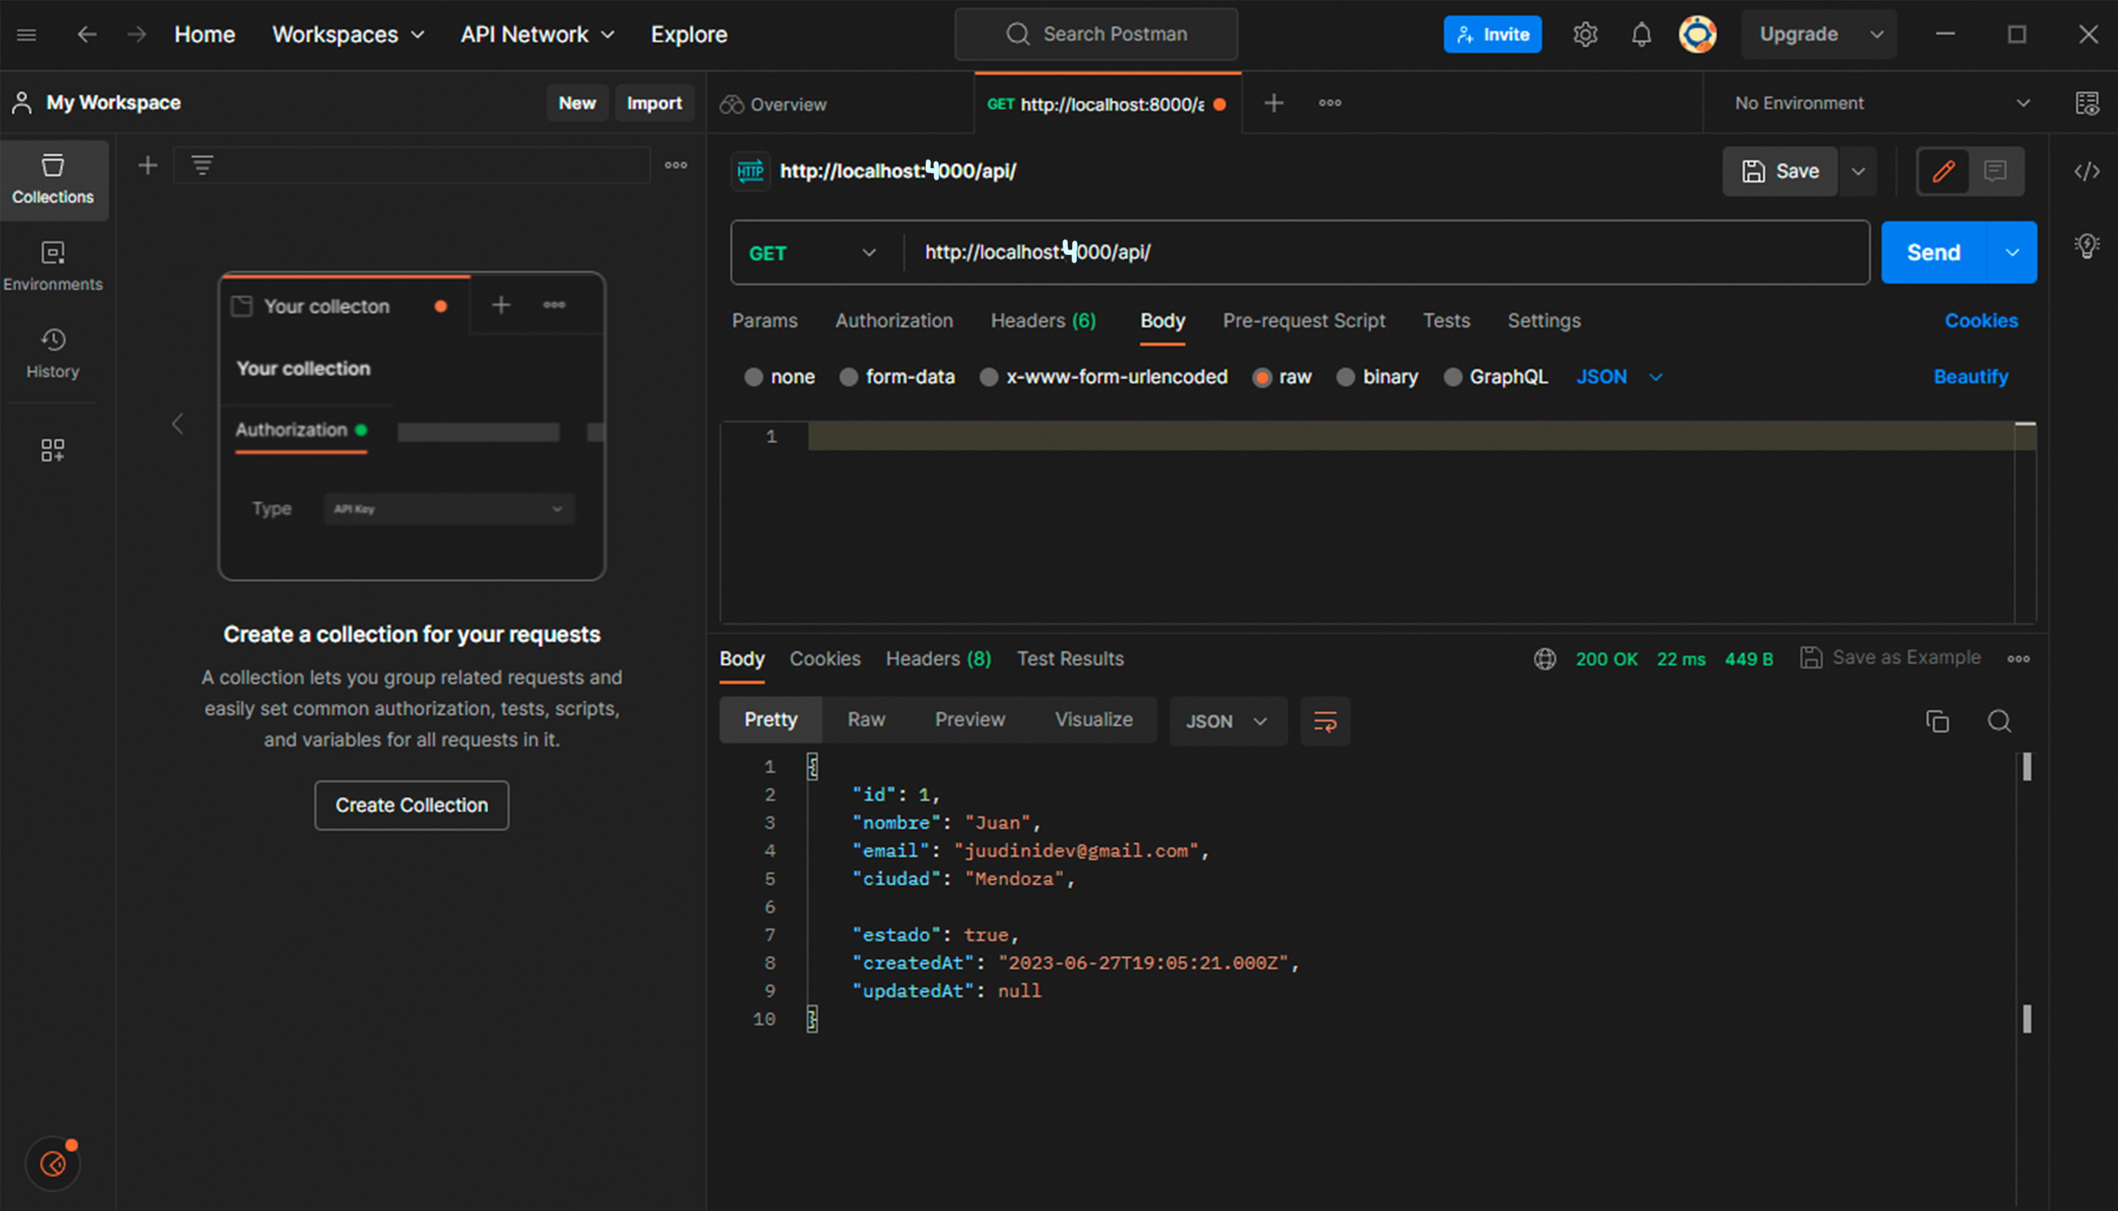Open the GET method dropdown
This screenshot has height=1211, width=2118.
click(812, 253)
